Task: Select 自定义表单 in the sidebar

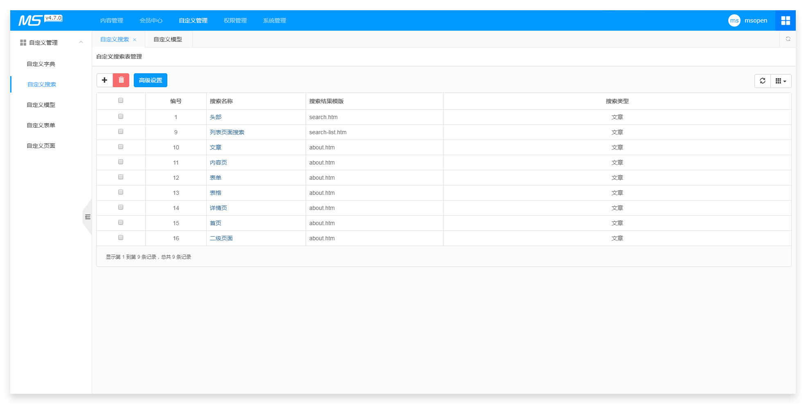Action: (x=41, y=125)
